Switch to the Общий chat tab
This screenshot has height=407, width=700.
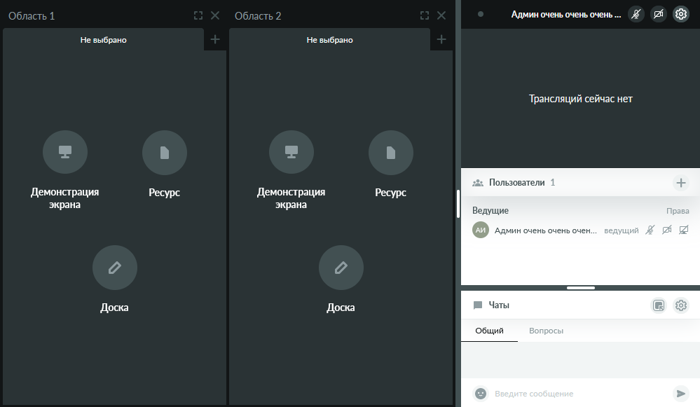coord(489,331)
